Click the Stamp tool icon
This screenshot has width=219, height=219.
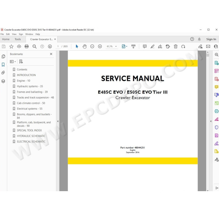click(x=168, y=46)
